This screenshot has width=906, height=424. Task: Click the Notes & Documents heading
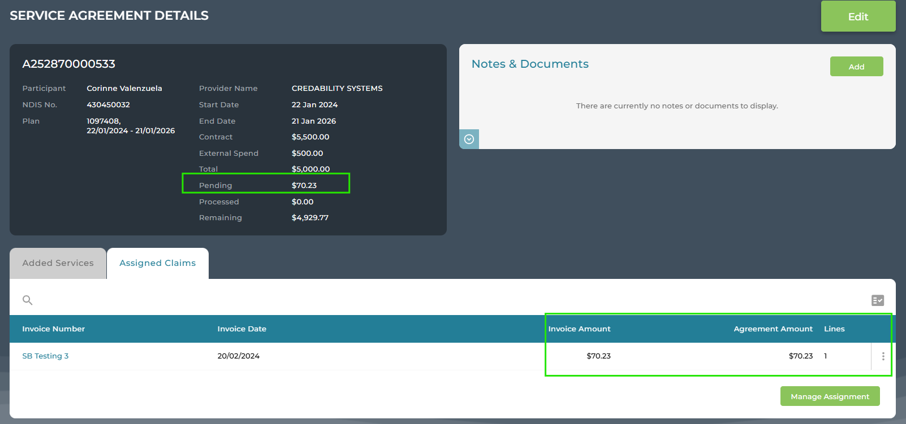point(529,64)
